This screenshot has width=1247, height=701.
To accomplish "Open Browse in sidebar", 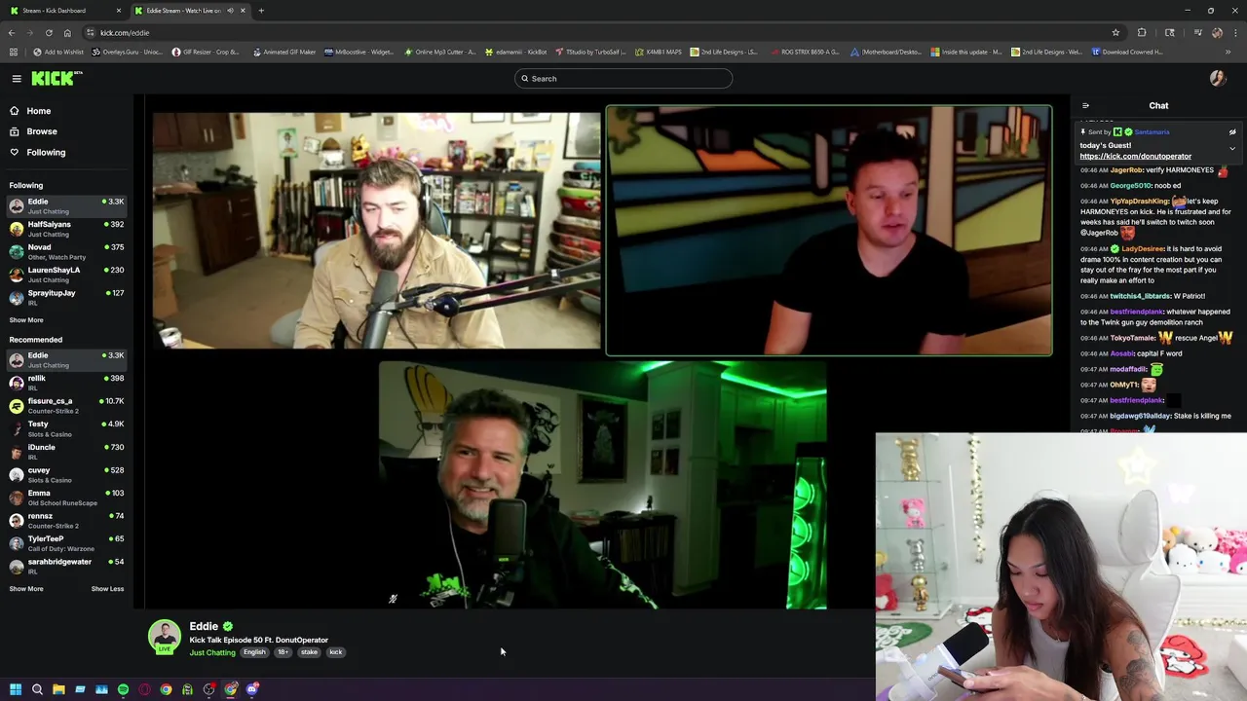I will click(33, 131).
